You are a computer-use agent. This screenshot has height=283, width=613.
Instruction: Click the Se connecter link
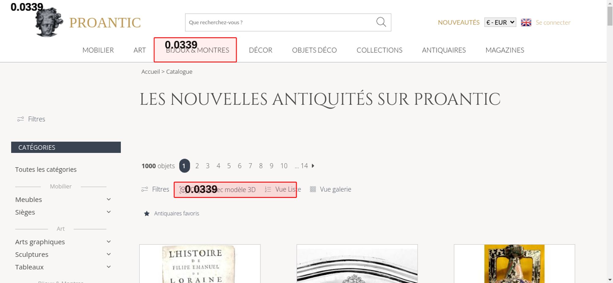pyautogui.click(x=553, y=22)
